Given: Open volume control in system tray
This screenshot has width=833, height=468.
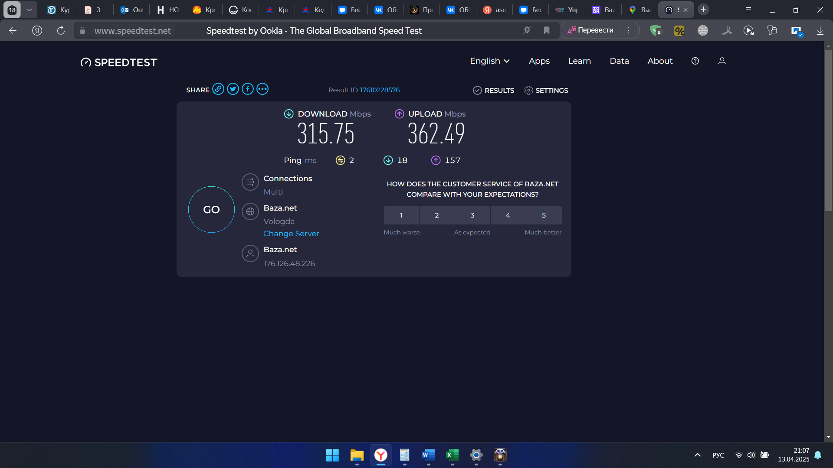Looking at the screenshot, I should point(751,455).
